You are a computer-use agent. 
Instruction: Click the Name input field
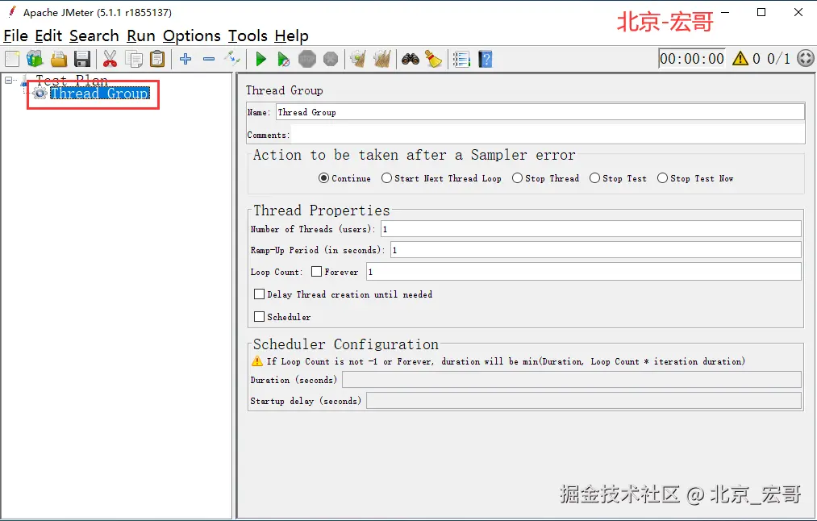(540, 112)
